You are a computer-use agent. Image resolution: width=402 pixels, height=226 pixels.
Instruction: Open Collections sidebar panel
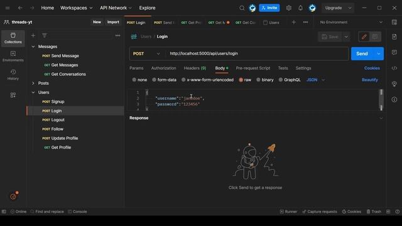tap(13, 38)
